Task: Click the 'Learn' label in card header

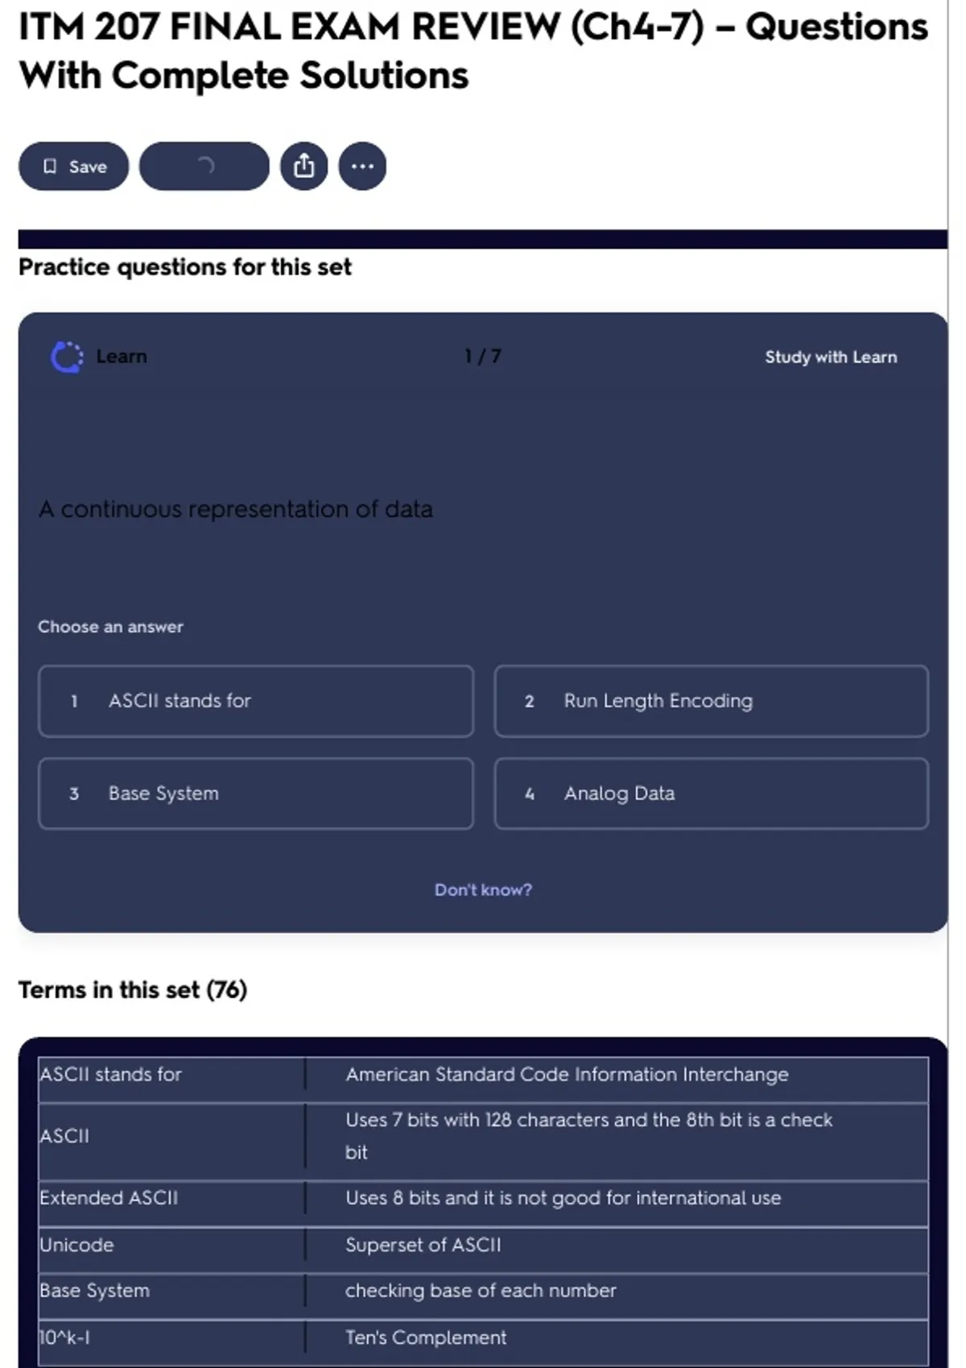Action: click(x=122, y=356)
